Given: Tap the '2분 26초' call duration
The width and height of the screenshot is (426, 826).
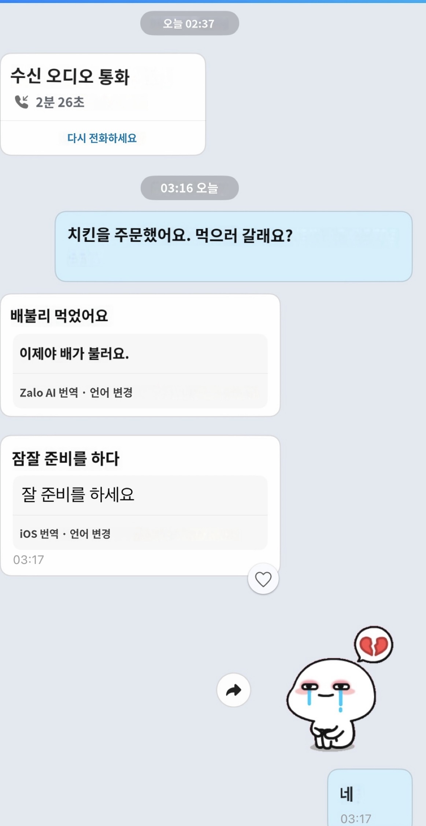Looking at the screenshot, I should point(60,102).
